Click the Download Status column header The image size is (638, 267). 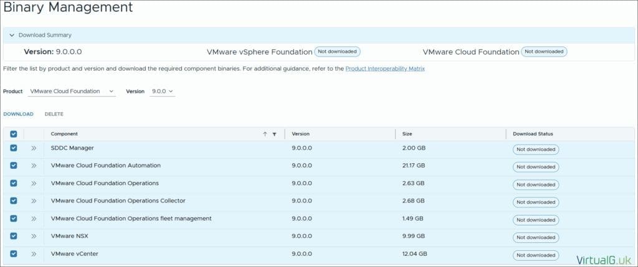[533, 134]
